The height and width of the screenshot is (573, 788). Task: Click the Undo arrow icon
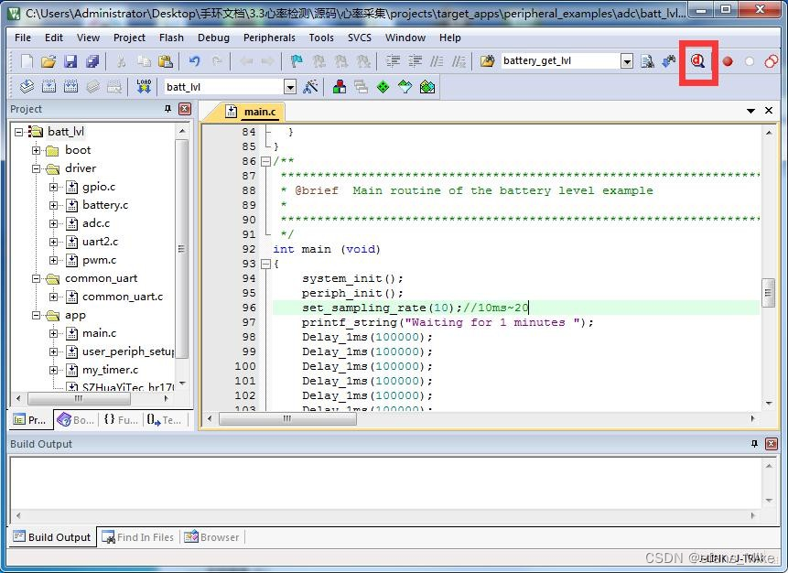(195, 61)
